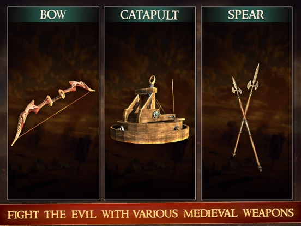Click the point where the spears cross
The image size is (301, 226).
[244, 121]
